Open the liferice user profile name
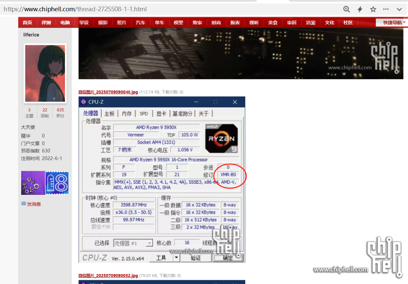 (x=31, y=35)
